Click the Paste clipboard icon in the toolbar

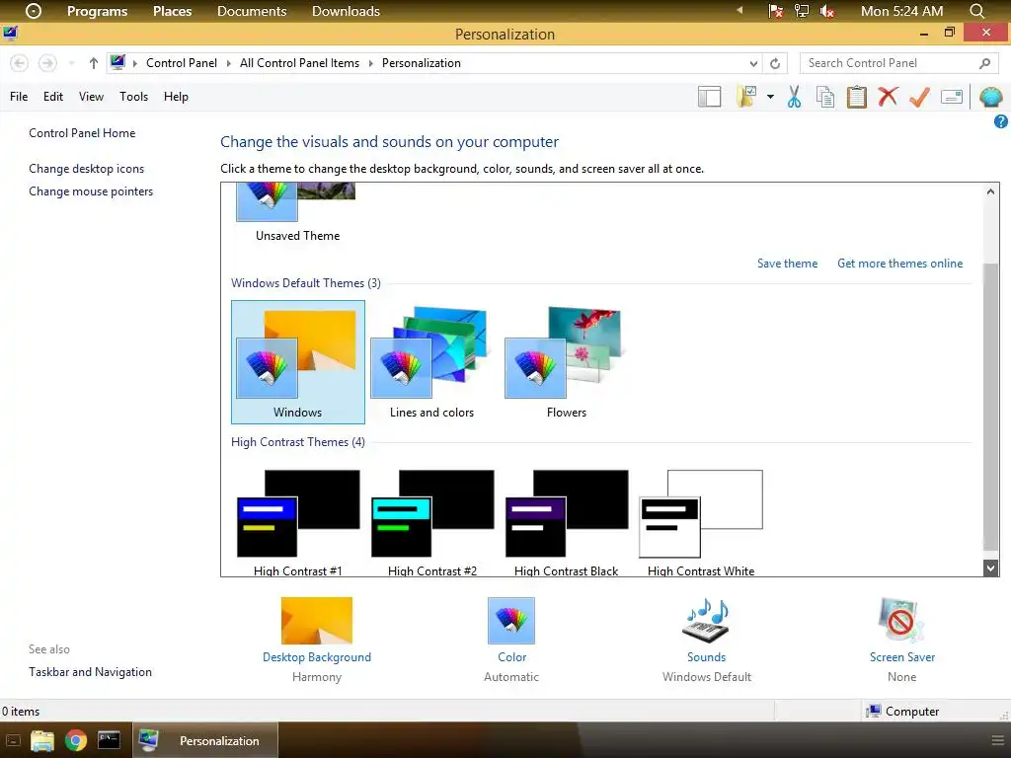[856, 97]
